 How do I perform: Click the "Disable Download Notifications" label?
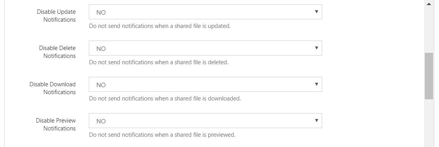click(x=53, y=88)
